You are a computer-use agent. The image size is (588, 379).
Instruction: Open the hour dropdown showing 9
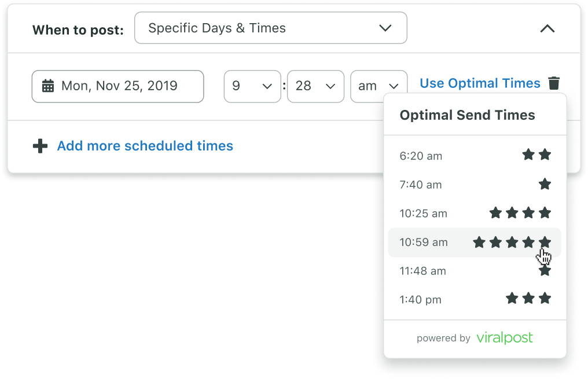[252, 86]
